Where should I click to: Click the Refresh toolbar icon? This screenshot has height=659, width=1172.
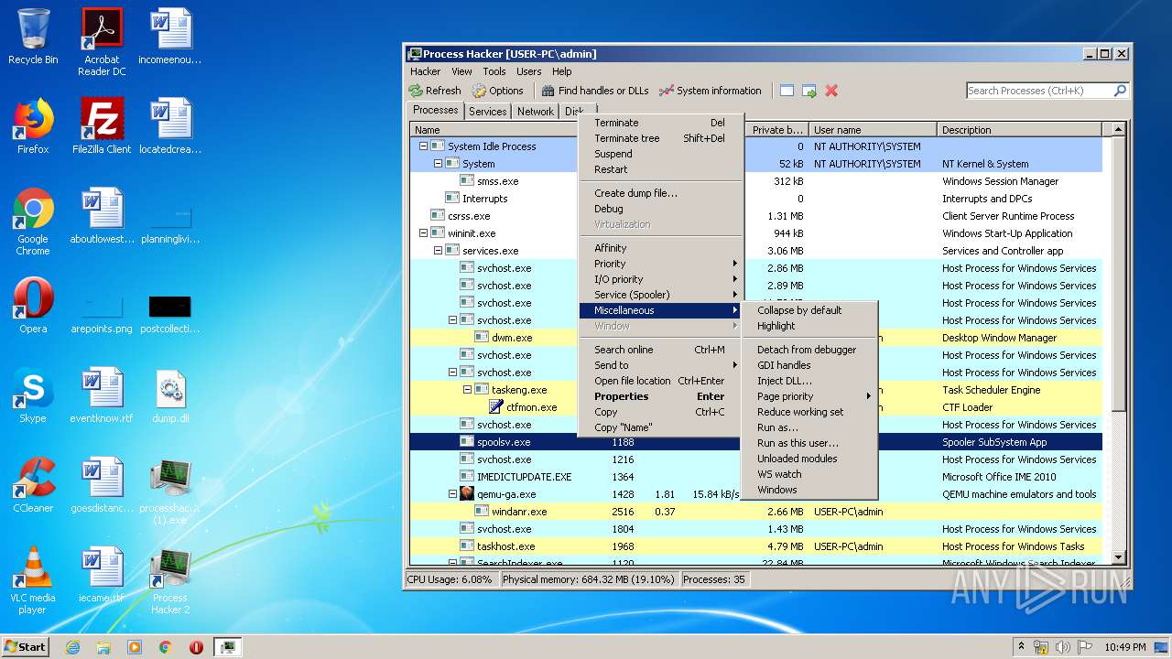point(416,91)
